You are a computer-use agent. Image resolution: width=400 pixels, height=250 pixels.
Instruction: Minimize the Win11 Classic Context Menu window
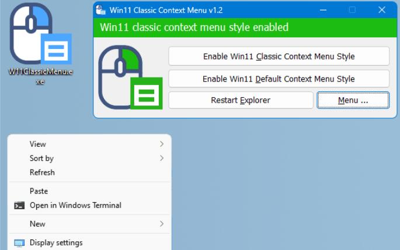pos(324,10)
